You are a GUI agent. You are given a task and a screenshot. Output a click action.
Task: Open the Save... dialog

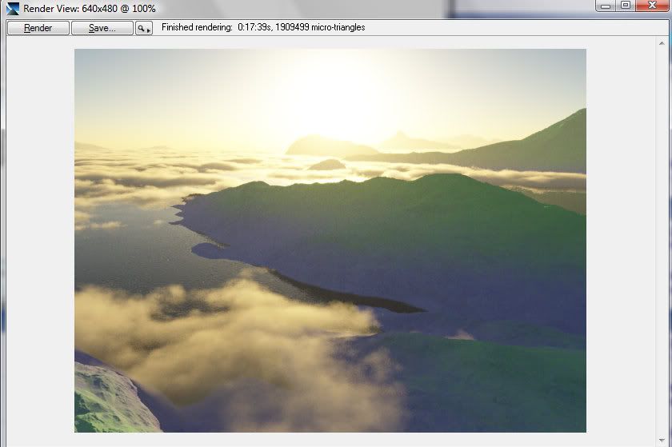coord(102,28)
